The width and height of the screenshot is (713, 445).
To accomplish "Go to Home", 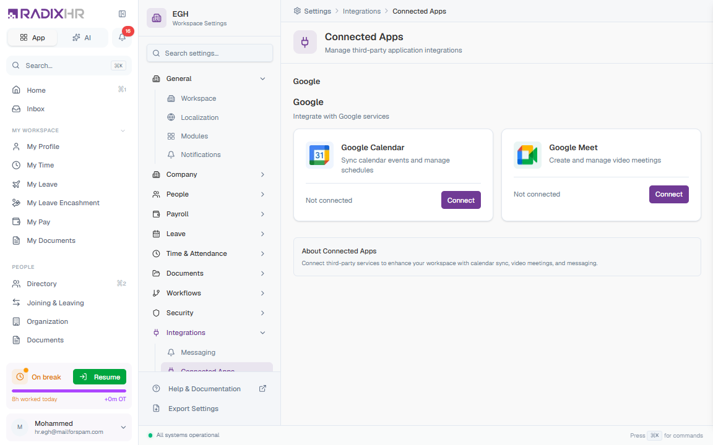I will [69, 90].
